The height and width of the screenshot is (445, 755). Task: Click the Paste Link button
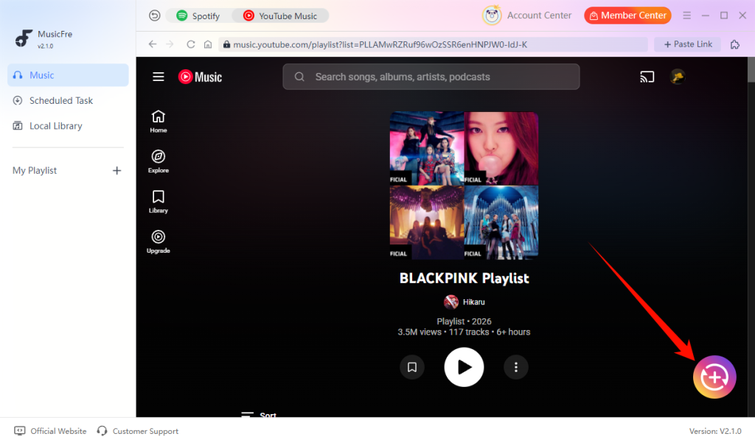pyautogui.click(x=688, y=44)
